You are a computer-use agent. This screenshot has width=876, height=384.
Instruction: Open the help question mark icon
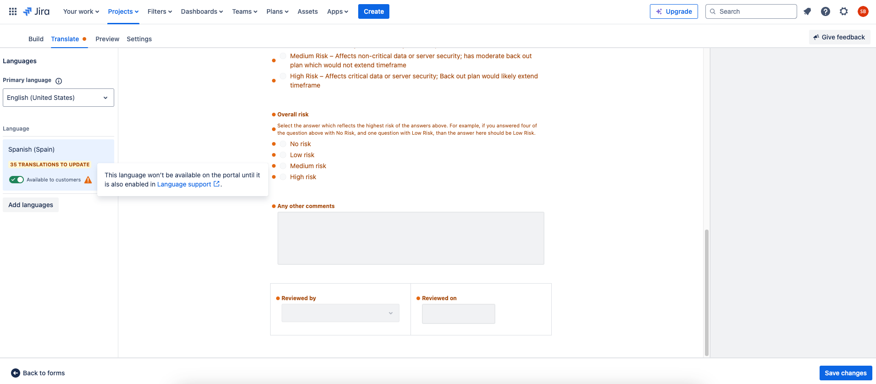click(x=826, y=11)
